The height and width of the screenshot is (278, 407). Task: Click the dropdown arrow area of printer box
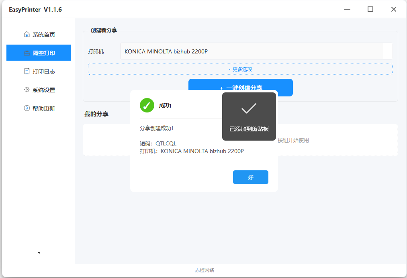387,51
